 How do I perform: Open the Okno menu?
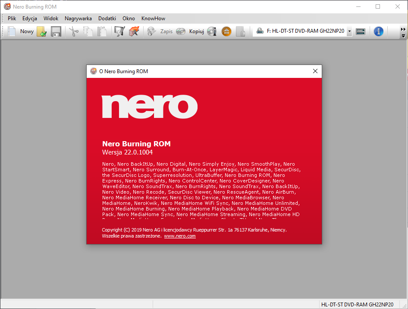tap(129, 19)
